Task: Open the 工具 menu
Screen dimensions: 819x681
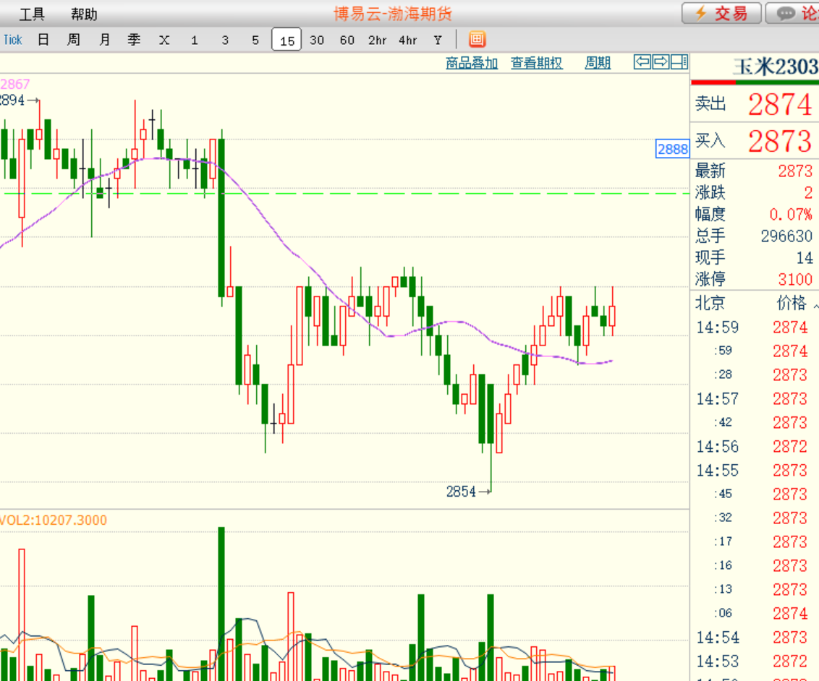Action: [x=32, y=14]
